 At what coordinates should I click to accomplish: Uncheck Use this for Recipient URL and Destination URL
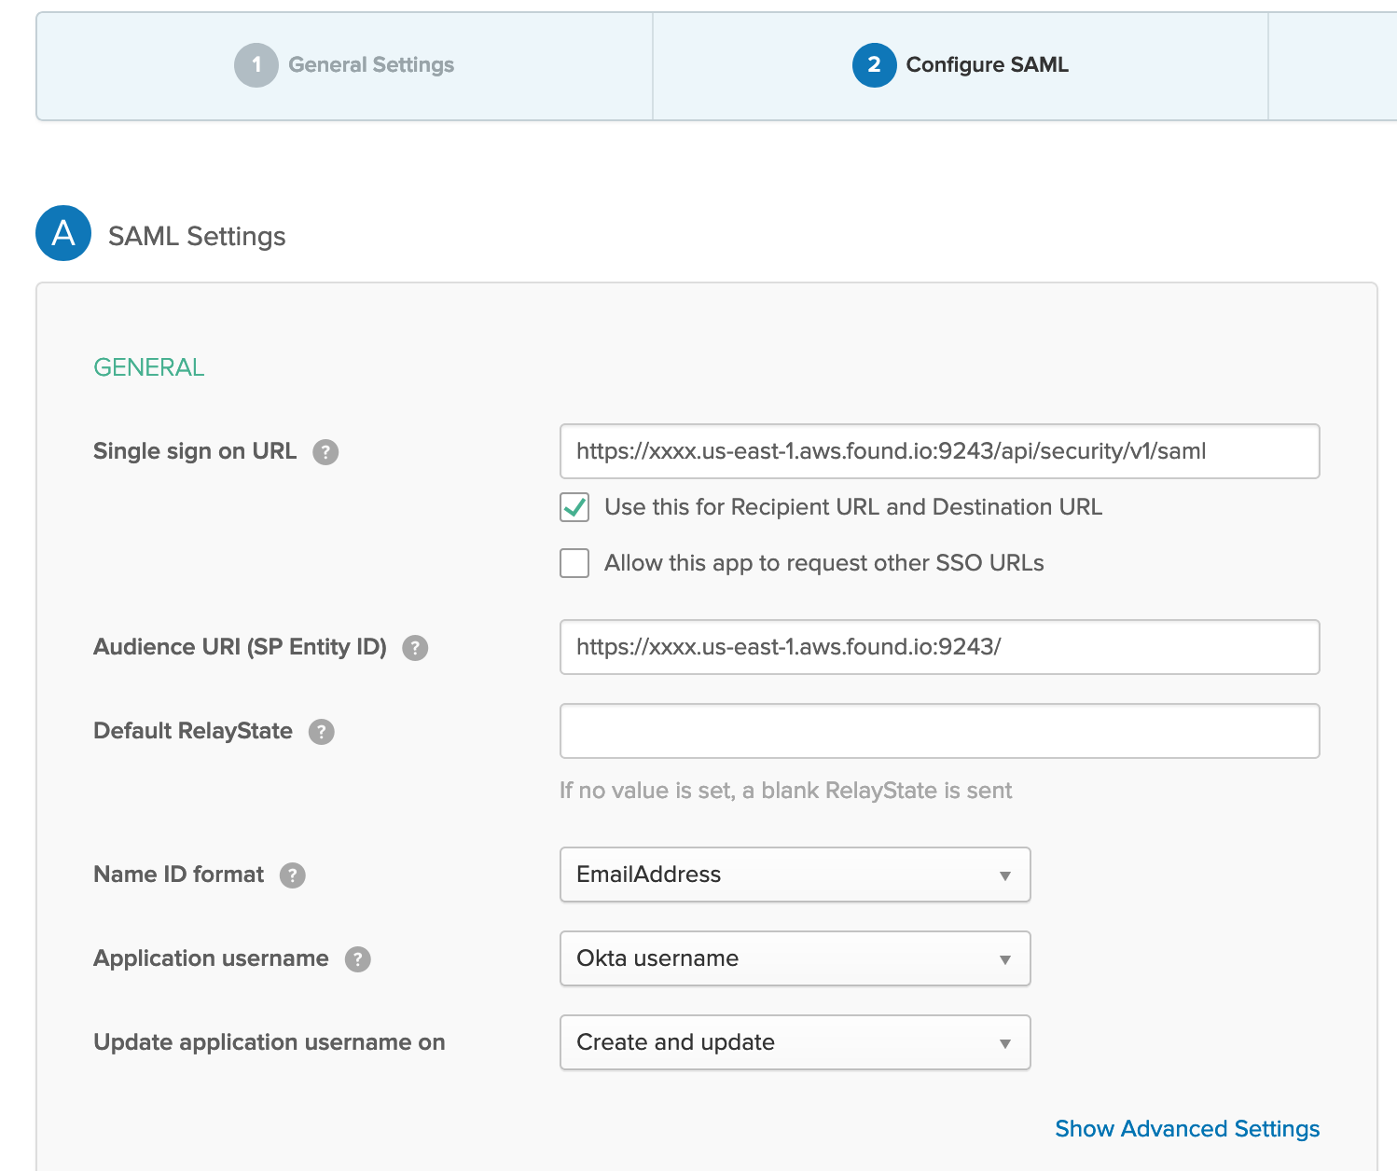574,507
